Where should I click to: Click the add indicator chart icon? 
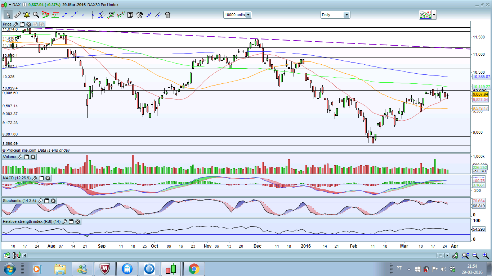[x=425, y=15]
